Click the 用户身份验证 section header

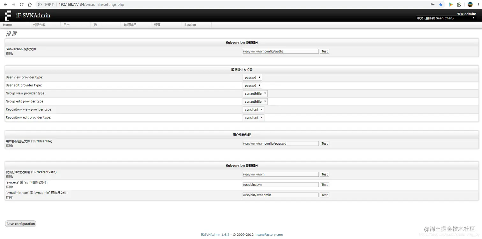click(242, 135)
